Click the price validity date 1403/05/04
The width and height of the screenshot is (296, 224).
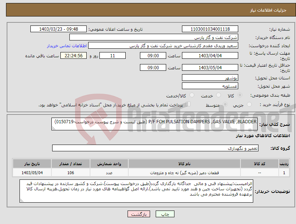pos(210,67)
